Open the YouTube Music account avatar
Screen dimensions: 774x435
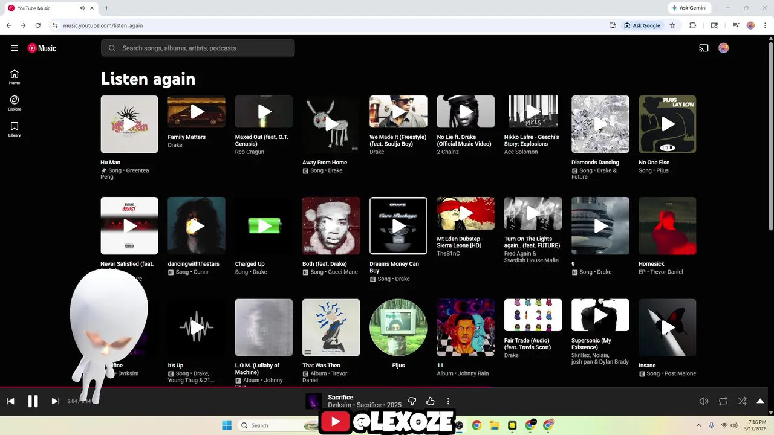click(x=724, y=48)
